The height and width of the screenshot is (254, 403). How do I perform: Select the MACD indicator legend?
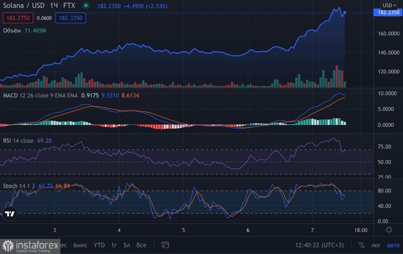click(10, 94)
